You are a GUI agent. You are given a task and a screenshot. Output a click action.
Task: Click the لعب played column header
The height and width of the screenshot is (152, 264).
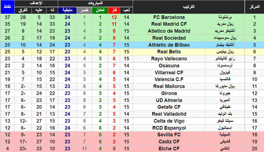127,10
